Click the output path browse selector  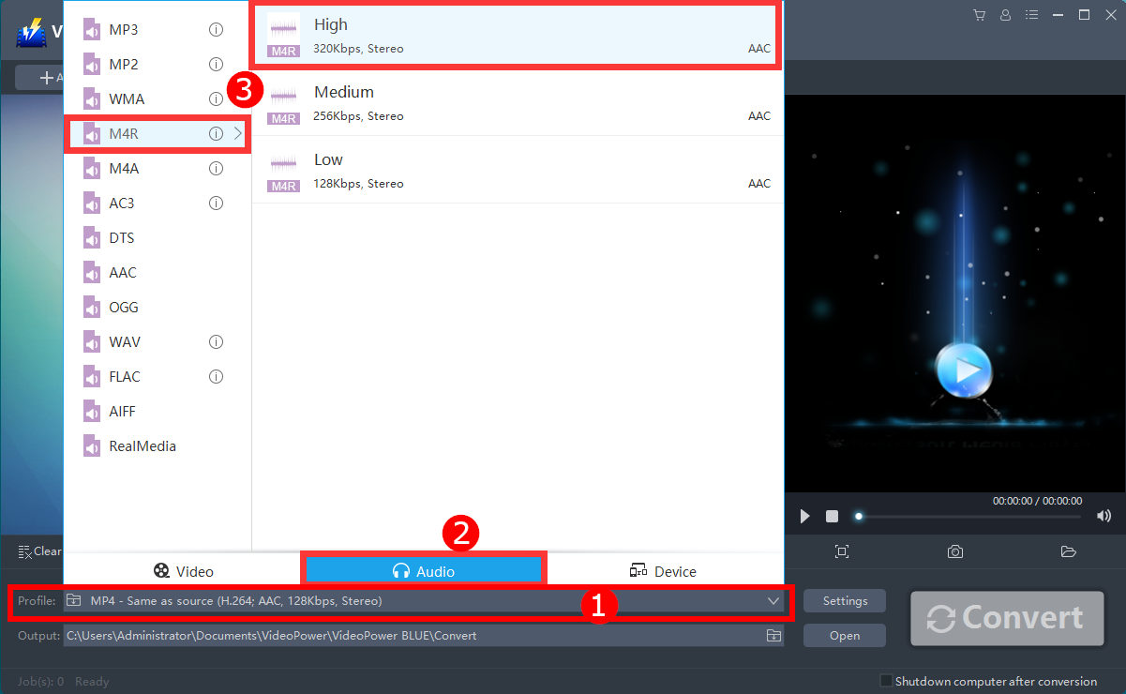click(773, 635)
